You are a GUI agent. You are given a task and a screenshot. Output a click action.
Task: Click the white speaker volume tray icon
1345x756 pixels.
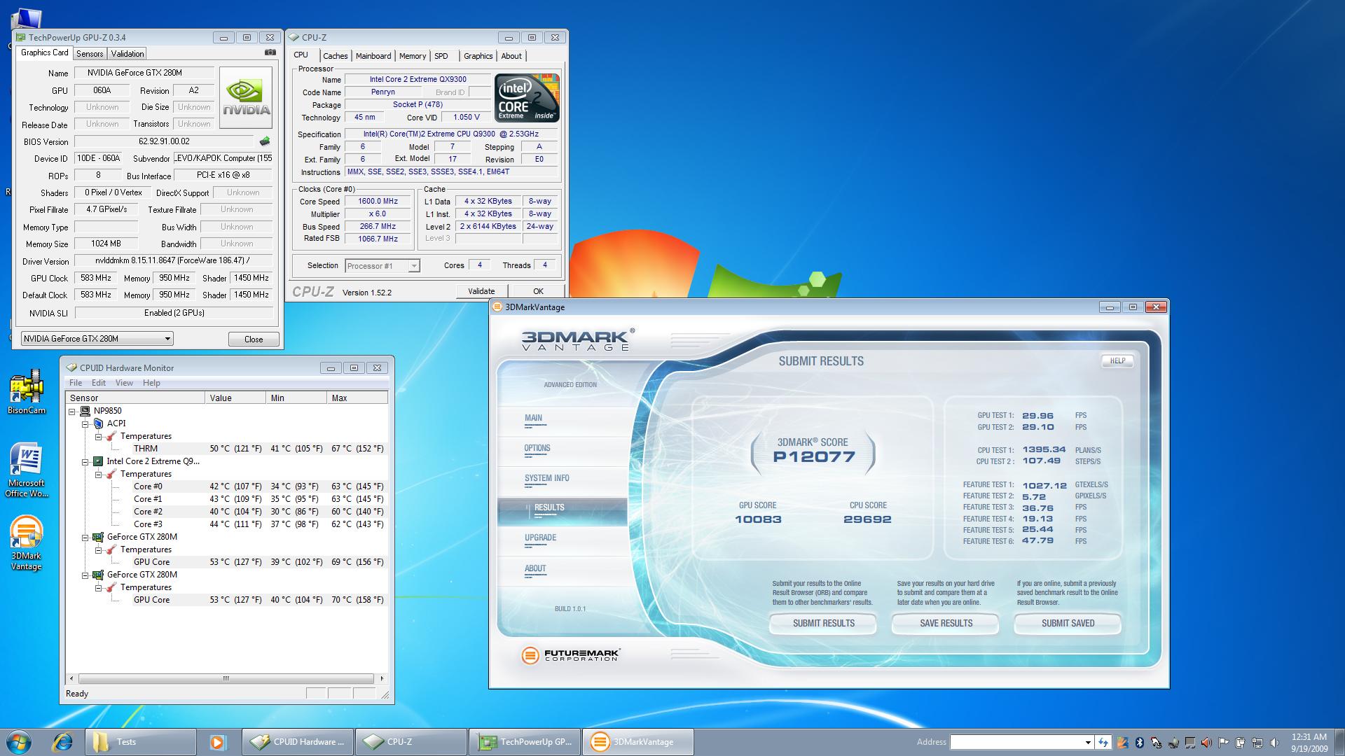1274,743
